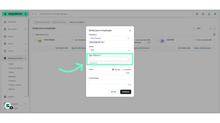Open Salaires in sidebar
This screenshot has width=220, height=123.
coord(11,72)
